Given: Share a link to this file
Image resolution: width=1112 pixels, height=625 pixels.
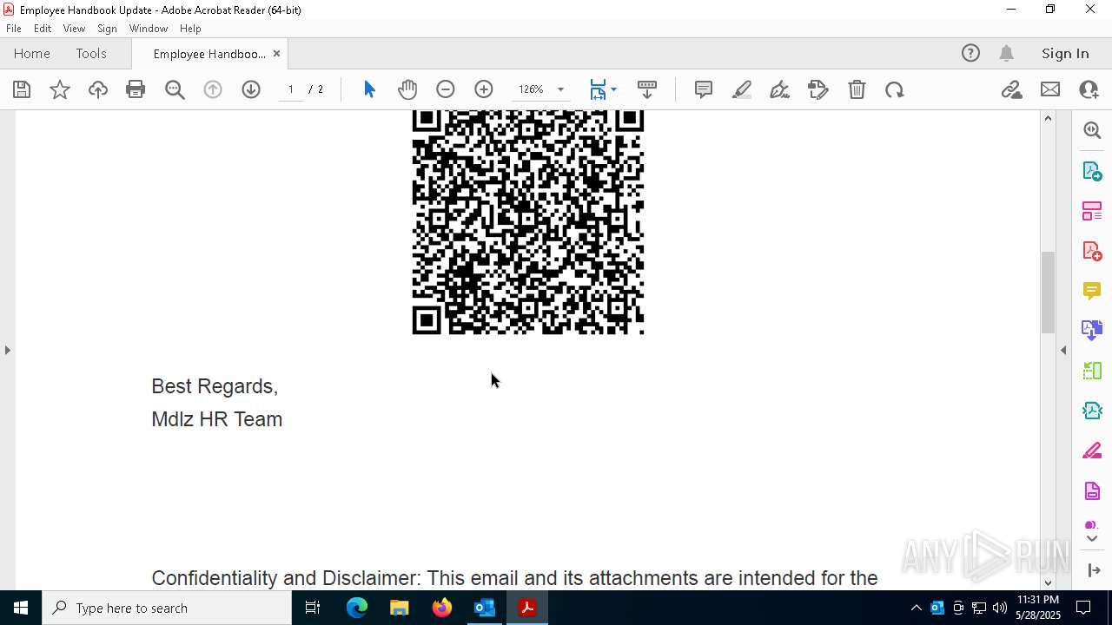Looking at the screenshot, I should click(x=1011, y=89).
